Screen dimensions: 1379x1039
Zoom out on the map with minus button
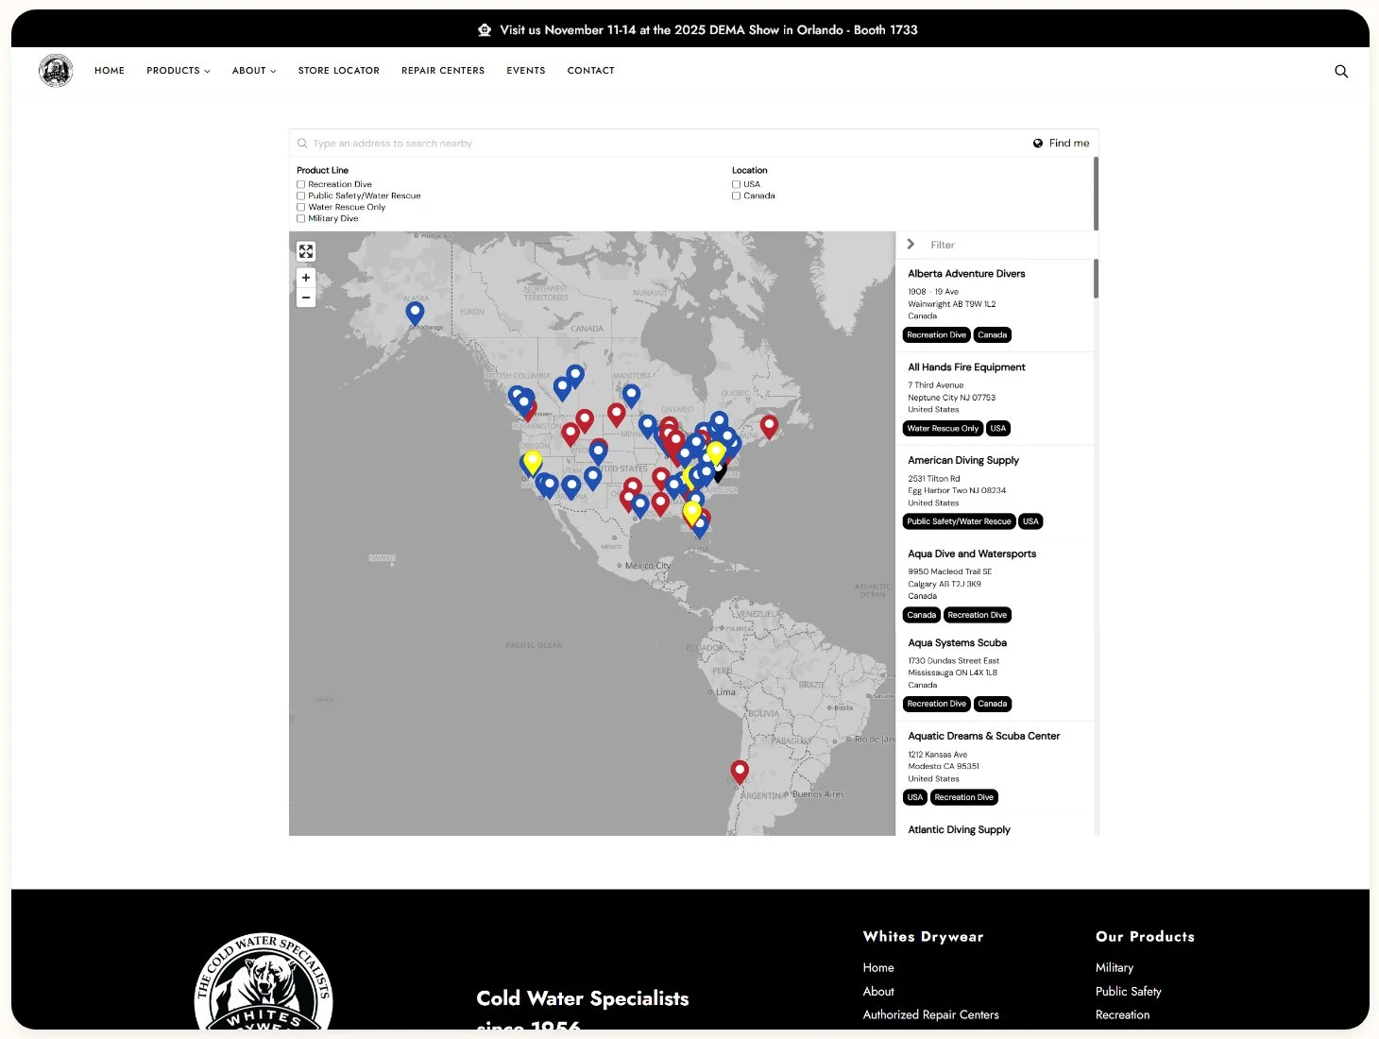click(306, 298)
